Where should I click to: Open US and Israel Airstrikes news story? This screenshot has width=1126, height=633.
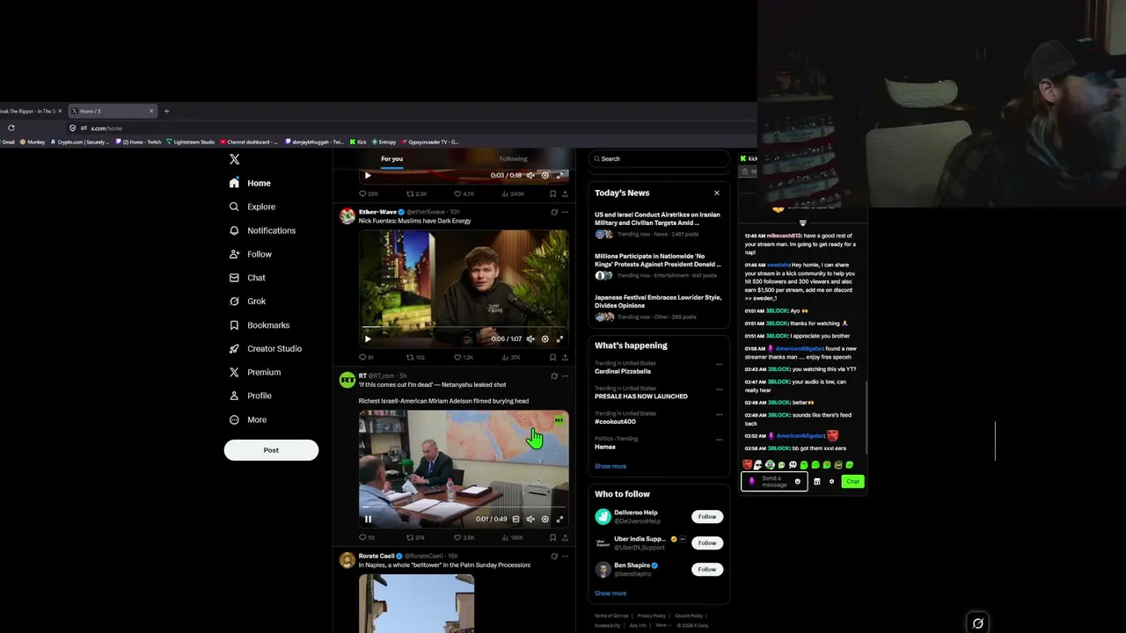click(658, 224)
